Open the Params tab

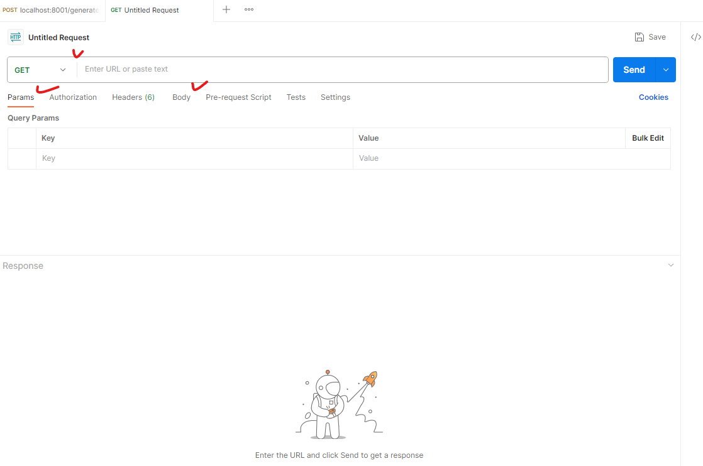click(x=21, y=97)
